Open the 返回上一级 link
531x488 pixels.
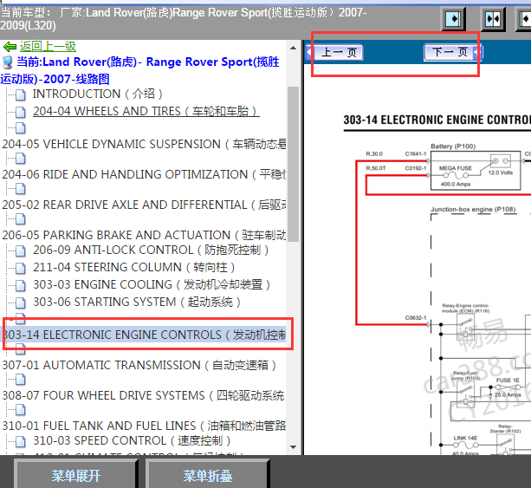pyautogui.click(x=48, y=47)
